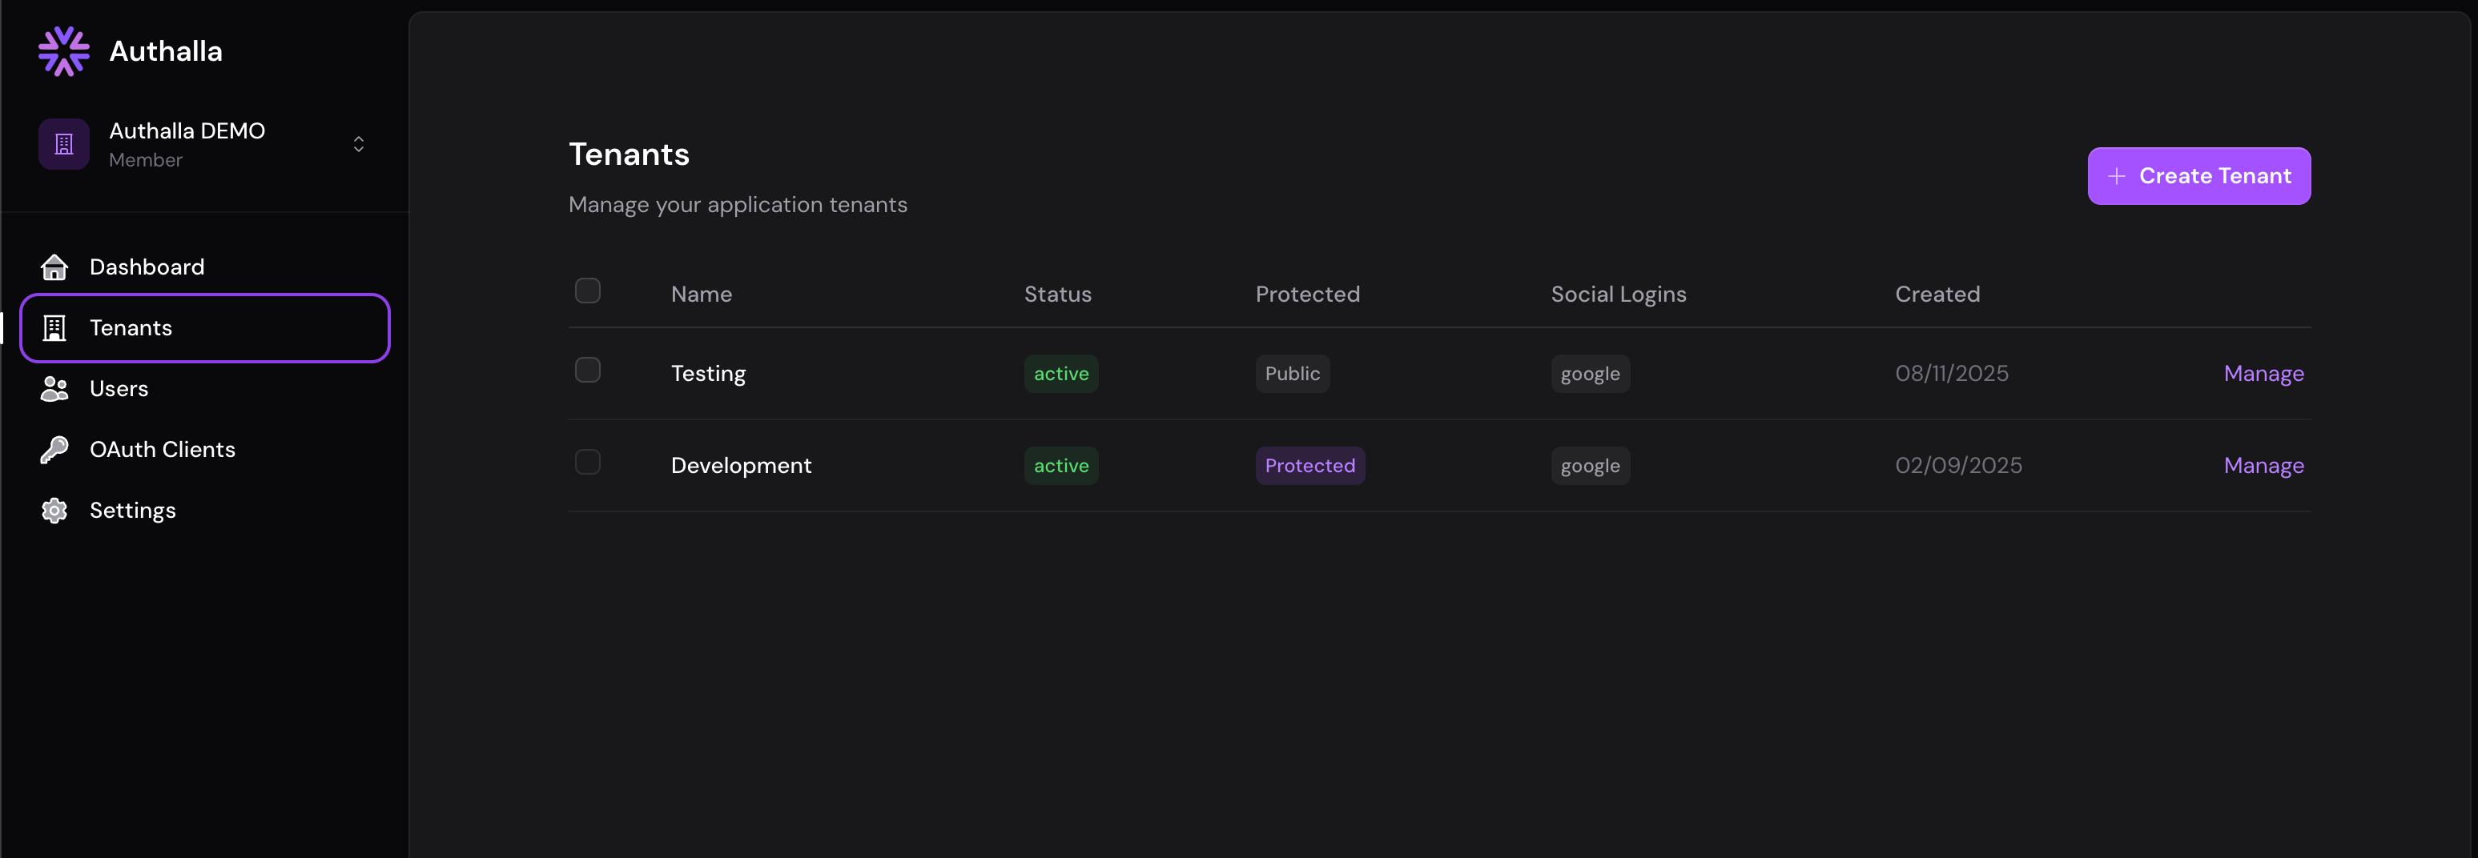Check the Development tenant row checkbox
This screenshot has height=858, width=2478.
coord(588,462)
